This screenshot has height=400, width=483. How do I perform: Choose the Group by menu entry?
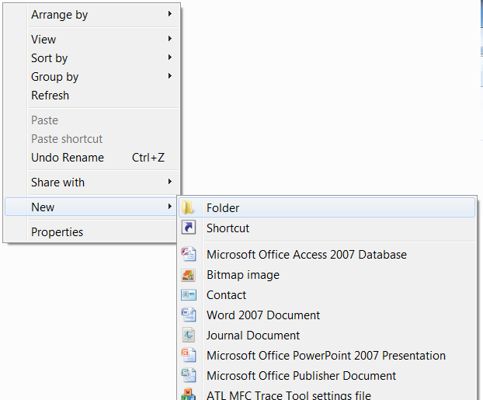click(54, 76)
